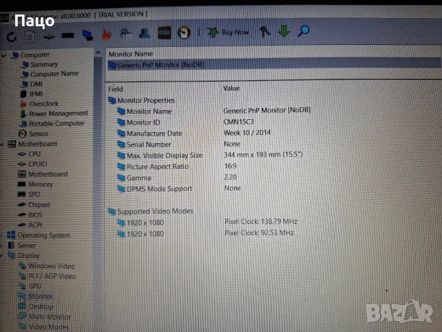Image resolution: width=442 pixels, height=332 pixels.
Task: Click the Value column header
Action: [x=231, y=89]
